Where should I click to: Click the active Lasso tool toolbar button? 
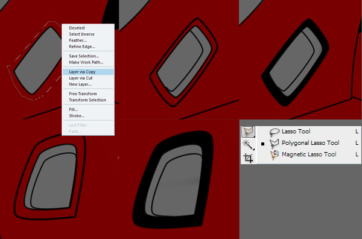(248, 132)
